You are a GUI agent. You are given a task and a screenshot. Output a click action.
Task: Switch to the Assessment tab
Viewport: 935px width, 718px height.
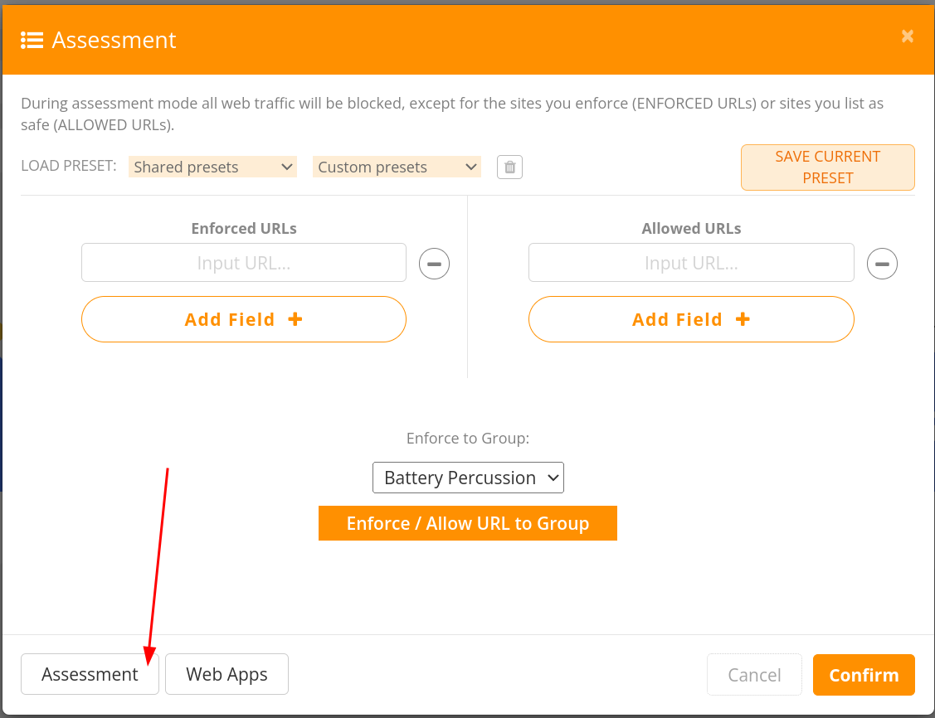90,674
